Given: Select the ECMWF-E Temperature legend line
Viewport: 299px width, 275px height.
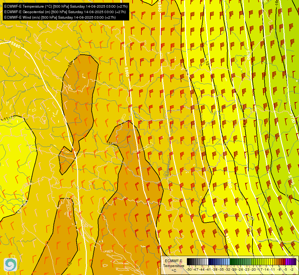Looking at the screenshot, I should [x=66, y=6].
